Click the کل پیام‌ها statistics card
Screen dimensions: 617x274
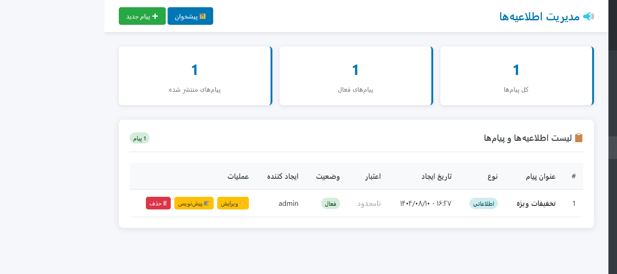[x=517, y=76]
